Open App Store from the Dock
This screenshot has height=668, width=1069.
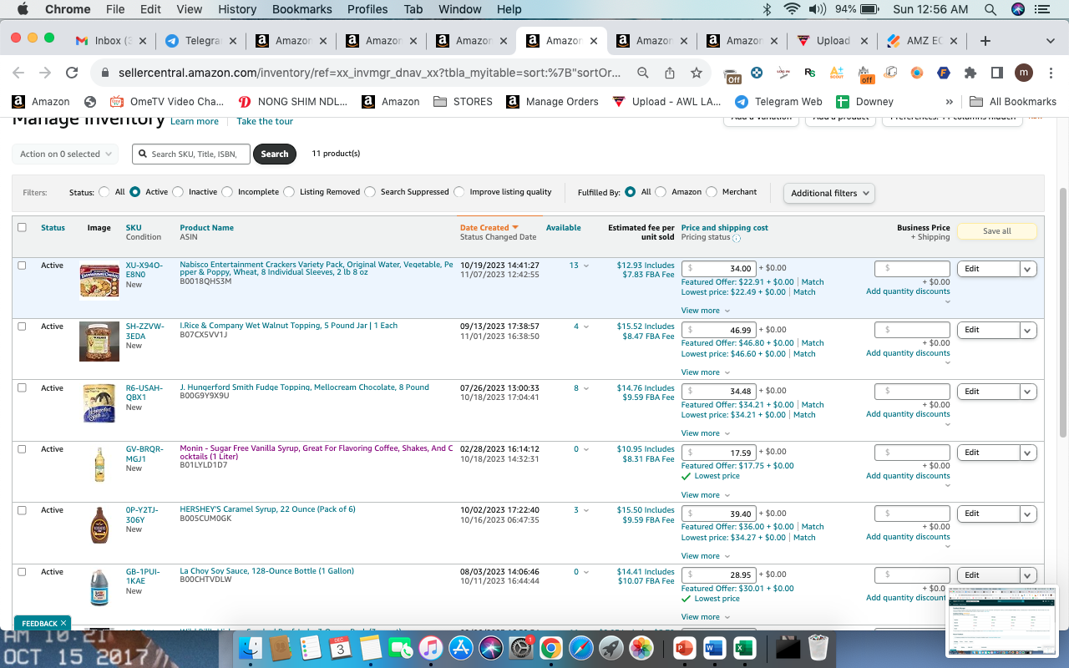[x=461, y=647]
